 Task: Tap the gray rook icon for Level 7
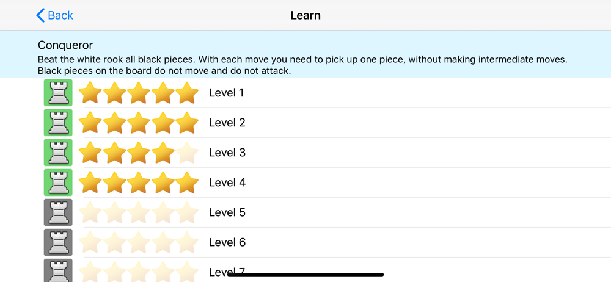pos(58,270)
